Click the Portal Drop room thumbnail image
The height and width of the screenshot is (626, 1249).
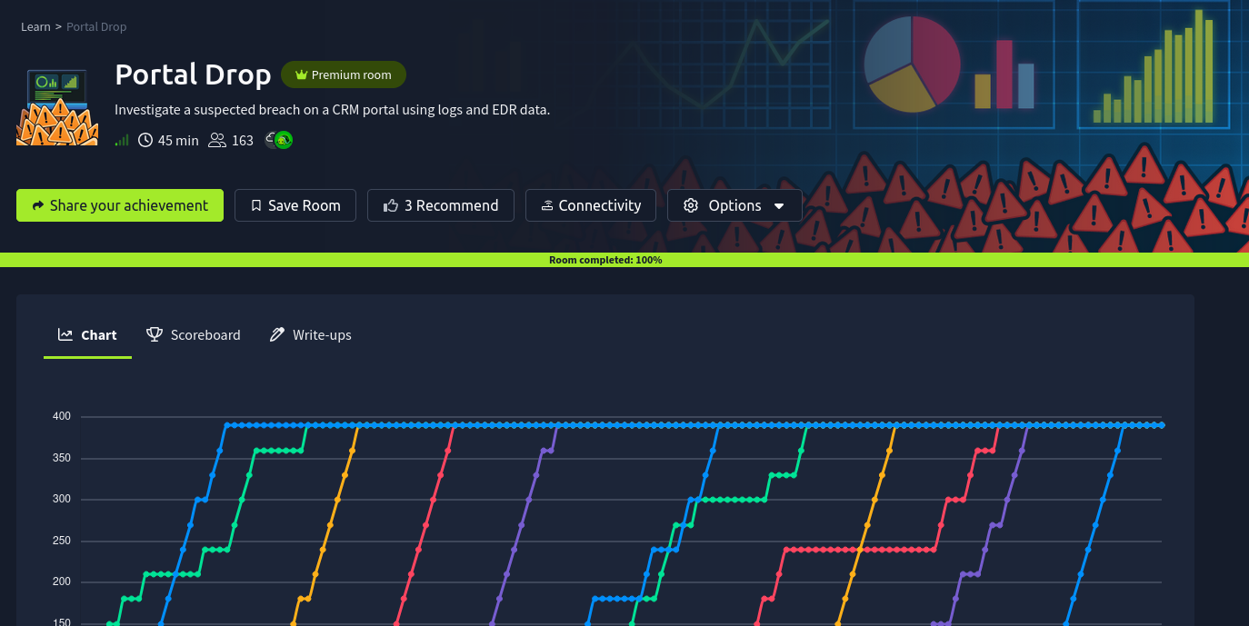(57, 107)
